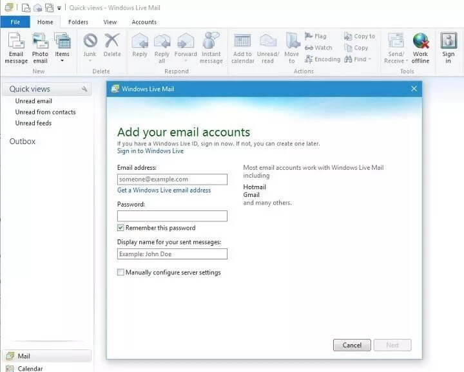The width and height of the screenshot is (464, 372).
Task: Click the Find binoculars icon
Action: 348,59
